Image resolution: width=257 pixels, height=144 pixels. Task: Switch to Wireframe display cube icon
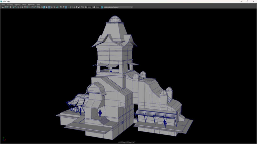point(41,7)
